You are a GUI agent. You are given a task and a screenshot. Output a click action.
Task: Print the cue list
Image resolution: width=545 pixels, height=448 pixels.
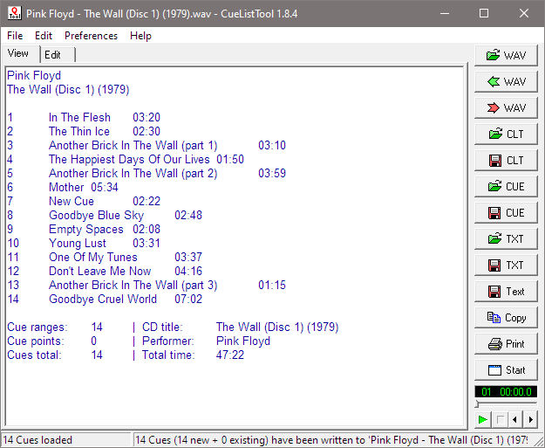506,344
